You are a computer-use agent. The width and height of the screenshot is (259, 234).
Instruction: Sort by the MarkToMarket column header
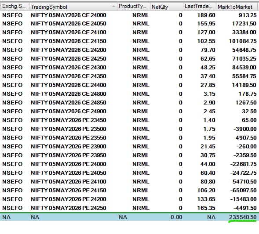click(x=237, y=7)
